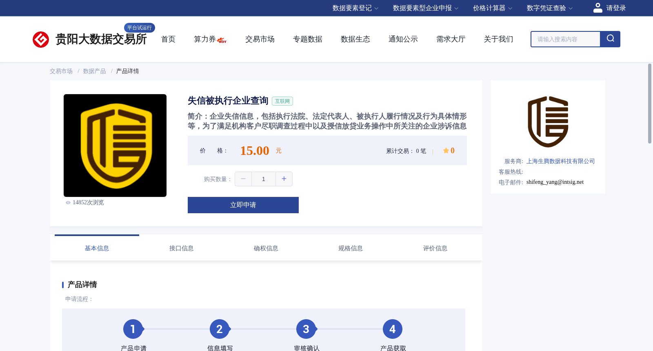Click the email shifeng_yang@intsig.net
The image size is (653, 351).
pos(555,182)
